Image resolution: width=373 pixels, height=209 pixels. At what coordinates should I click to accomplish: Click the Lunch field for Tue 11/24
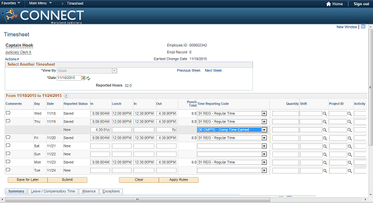click(122, 170)
